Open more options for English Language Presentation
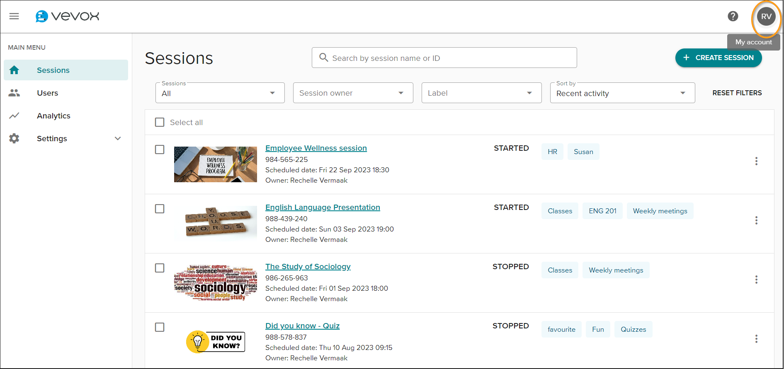Image resolution: width=784 pixels, height=369 pixels. 756,220
